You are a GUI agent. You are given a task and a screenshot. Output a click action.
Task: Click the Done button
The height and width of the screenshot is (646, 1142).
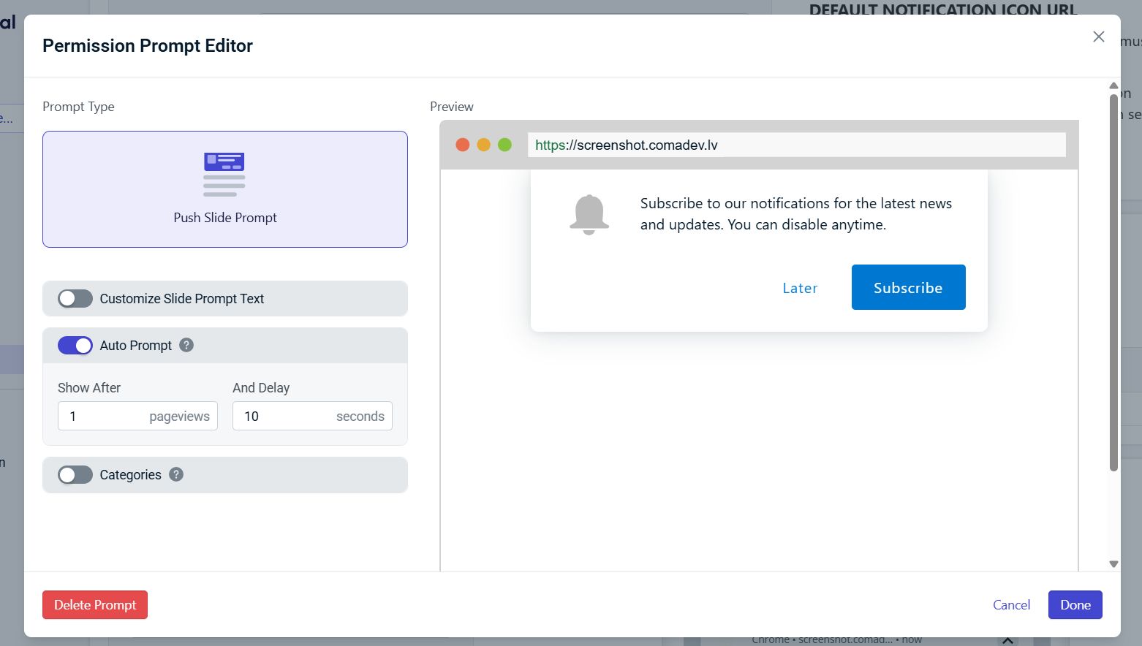coord(1075,604)
